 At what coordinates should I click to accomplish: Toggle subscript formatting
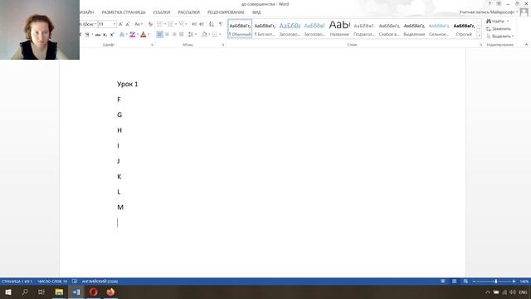[x=105, y=34]
